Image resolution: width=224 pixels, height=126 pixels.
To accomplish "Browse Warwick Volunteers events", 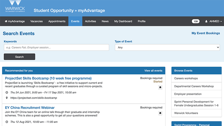I will click(186, 113).
